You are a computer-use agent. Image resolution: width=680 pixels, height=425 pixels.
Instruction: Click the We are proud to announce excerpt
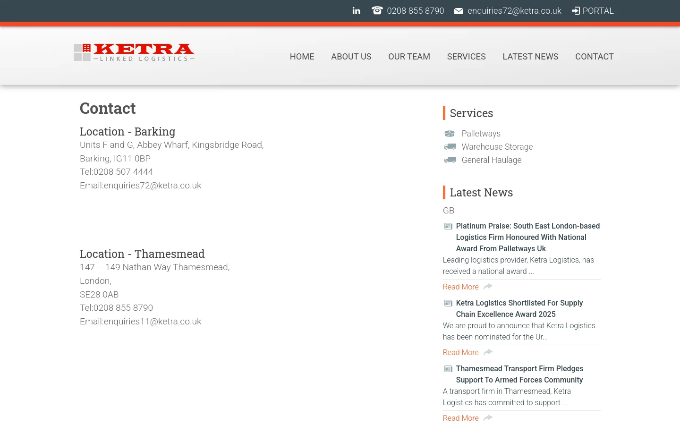click(x=519, y=331)
